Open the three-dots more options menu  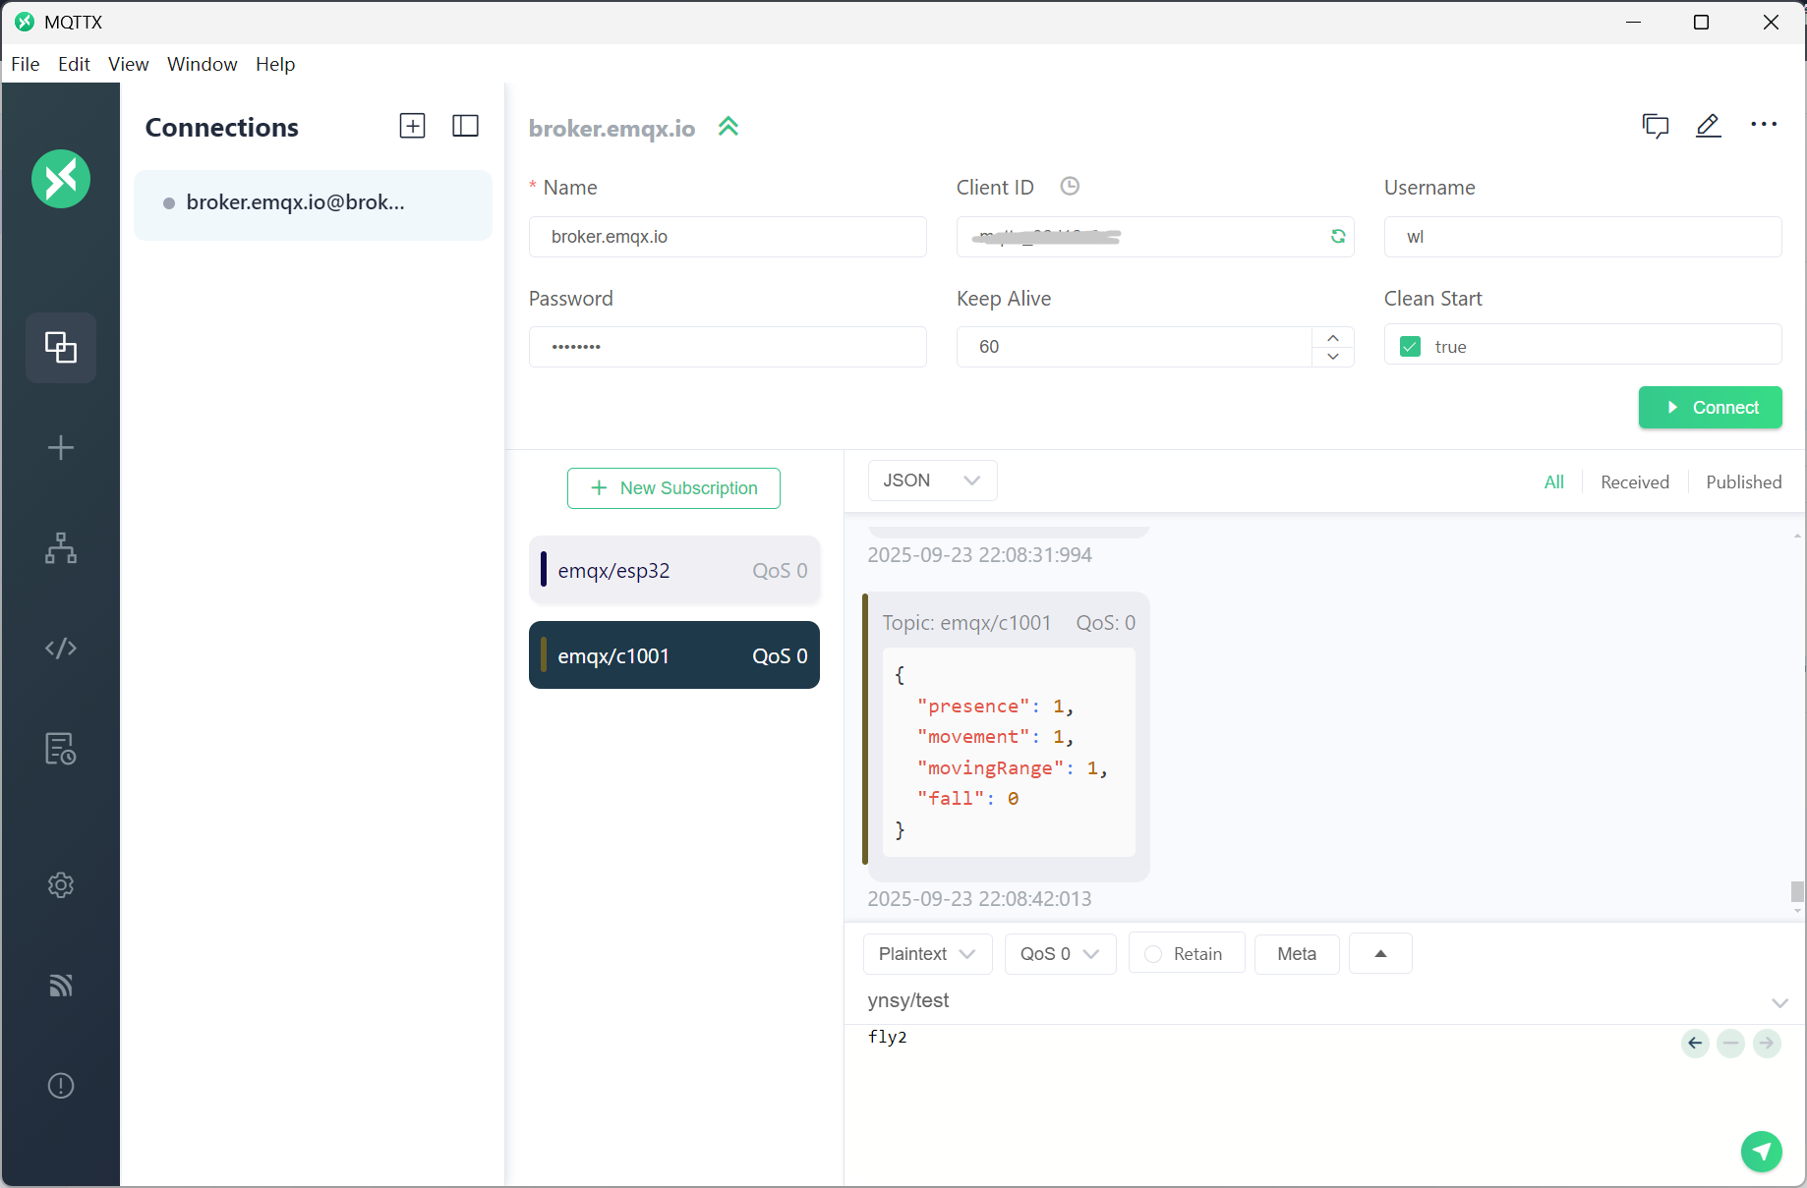click(x=1764, y=125)
